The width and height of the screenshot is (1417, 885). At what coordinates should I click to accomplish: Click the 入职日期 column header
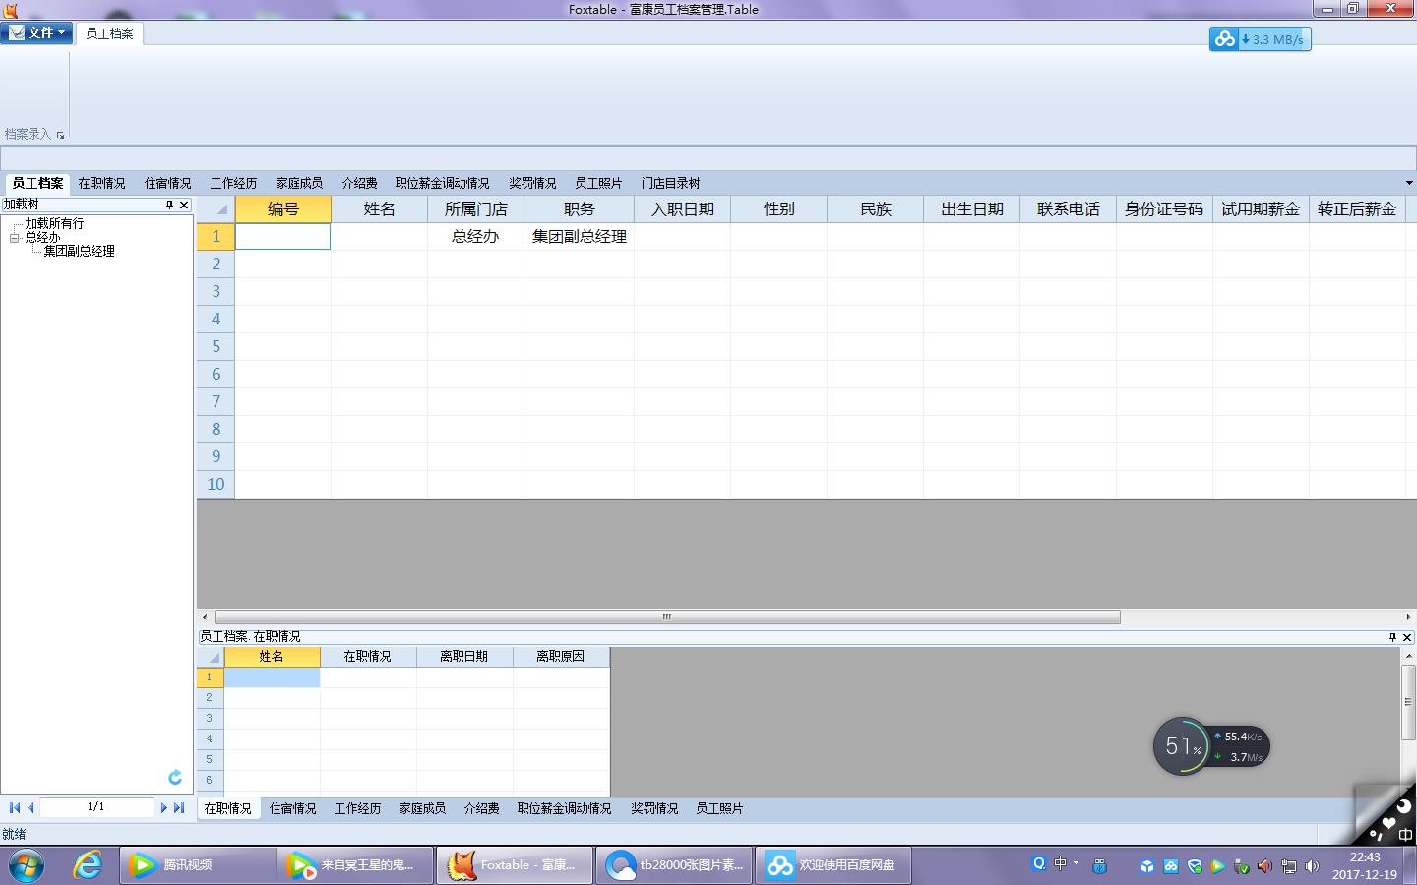(682, 208)
